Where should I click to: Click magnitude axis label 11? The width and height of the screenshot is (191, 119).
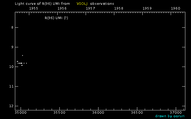tap(11, 86)
